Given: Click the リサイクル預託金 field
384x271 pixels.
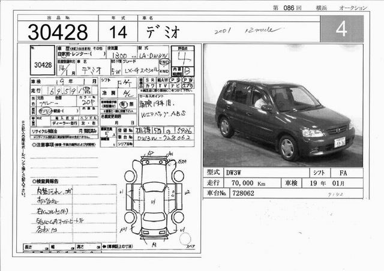Looking at the screenshot, I should pos(64,131).
